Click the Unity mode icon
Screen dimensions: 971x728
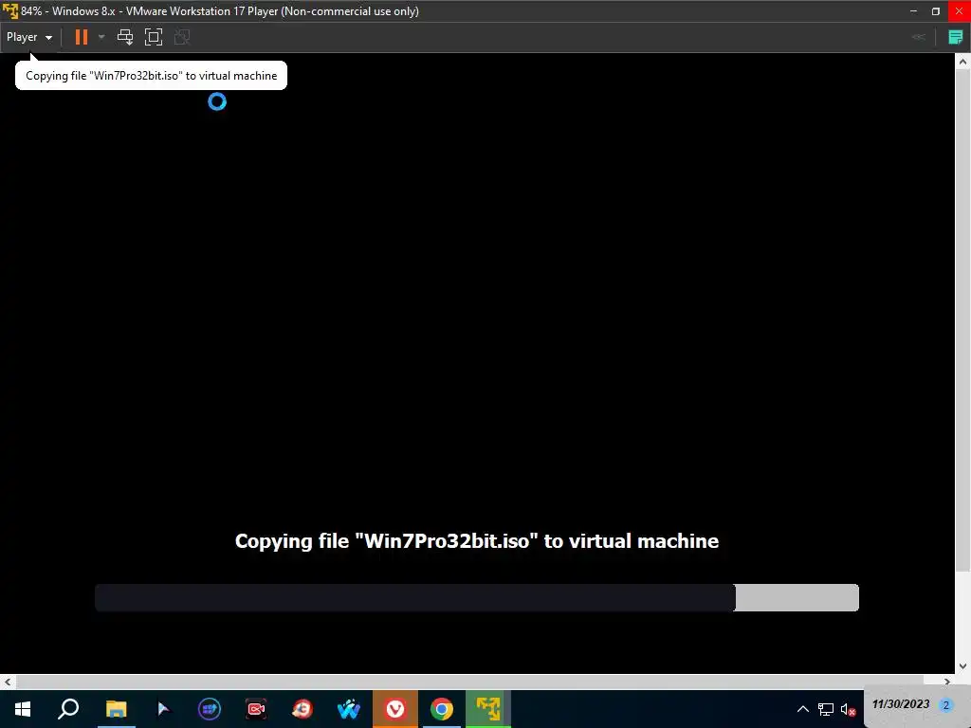click(182, 37)
